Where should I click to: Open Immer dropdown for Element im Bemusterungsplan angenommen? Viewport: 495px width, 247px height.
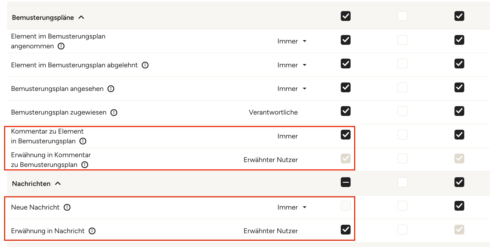[x=292, y=41]
